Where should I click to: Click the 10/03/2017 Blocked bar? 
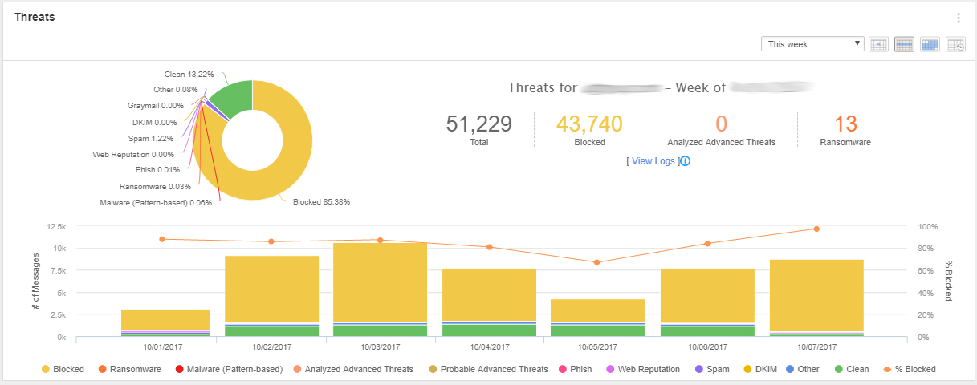(380, 282)
